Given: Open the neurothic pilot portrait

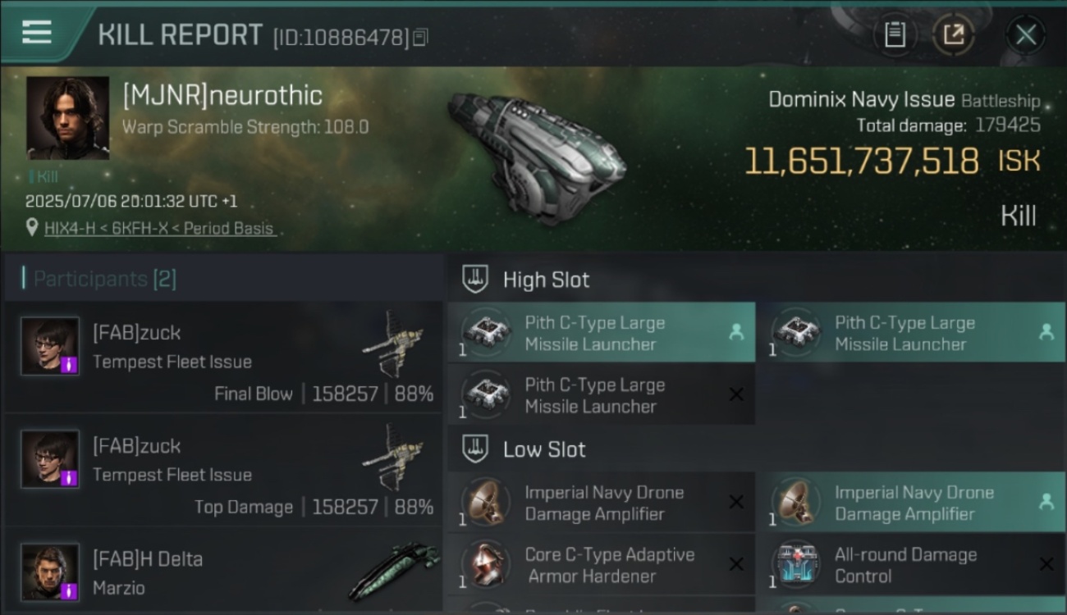Looking at the screenshot, I should point(68,118).
